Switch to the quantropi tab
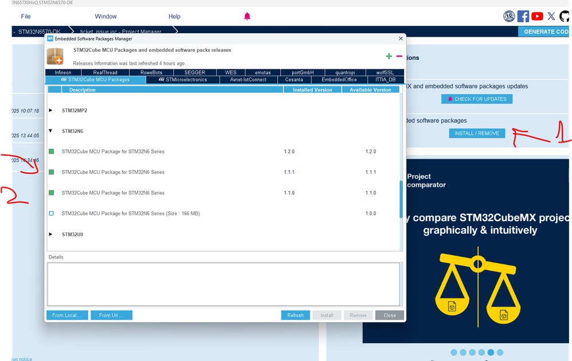This screenshot has width=572, height=361. 345,73
